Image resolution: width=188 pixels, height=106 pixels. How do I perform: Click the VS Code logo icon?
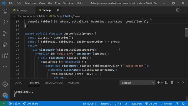coord(4,3)
